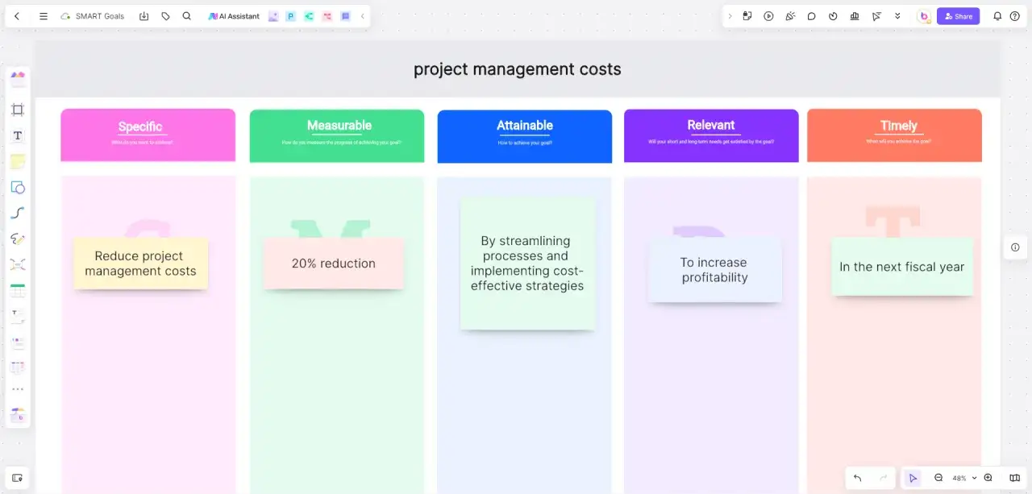
Task: Open the info panel on right edge
Action: click(x=1015, y=247)
